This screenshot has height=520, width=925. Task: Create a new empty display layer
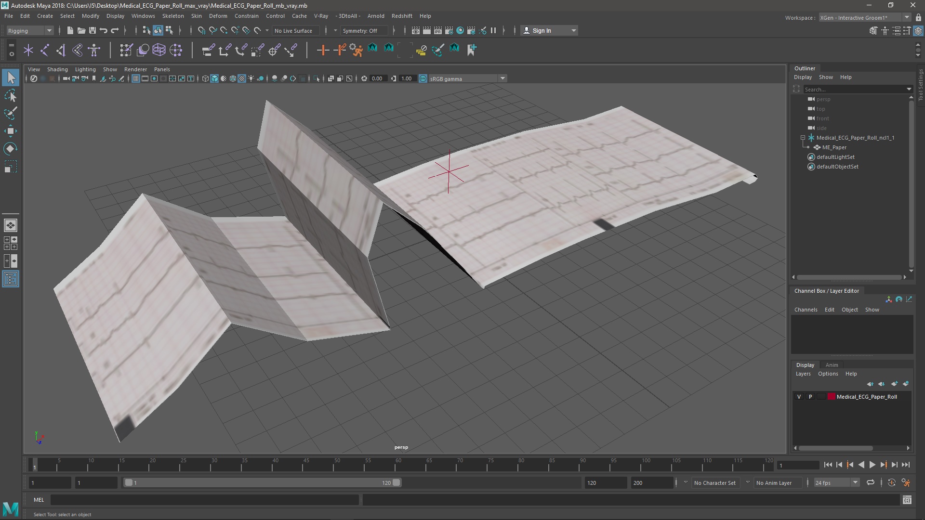(x=895, y=384)
